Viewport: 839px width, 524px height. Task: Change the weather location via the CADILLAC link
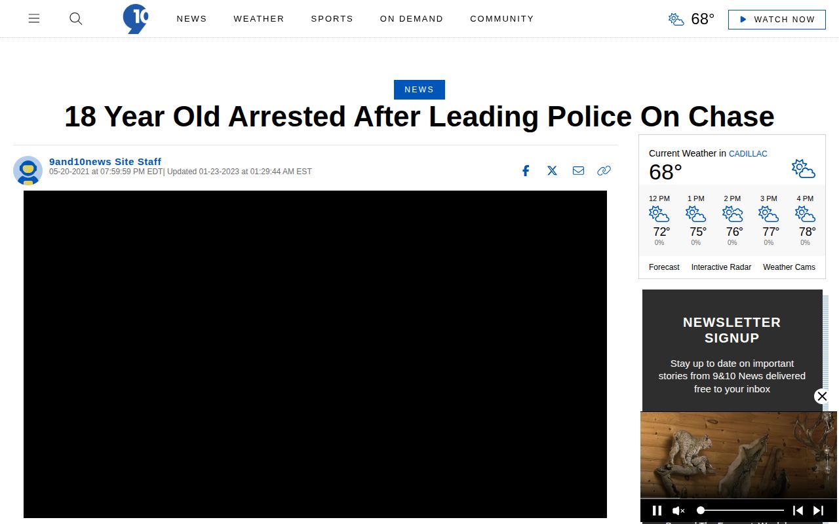click(x=748, y=153)
